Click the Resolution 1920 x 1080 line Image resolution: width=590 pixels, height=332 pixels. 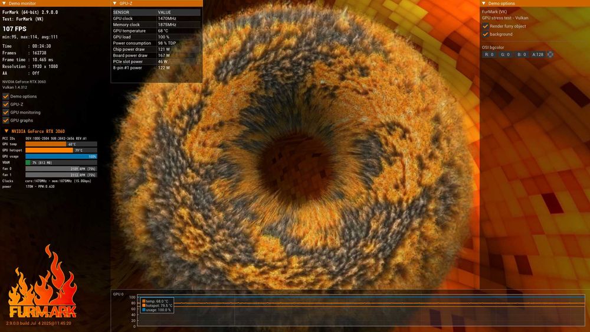[30, 66]
